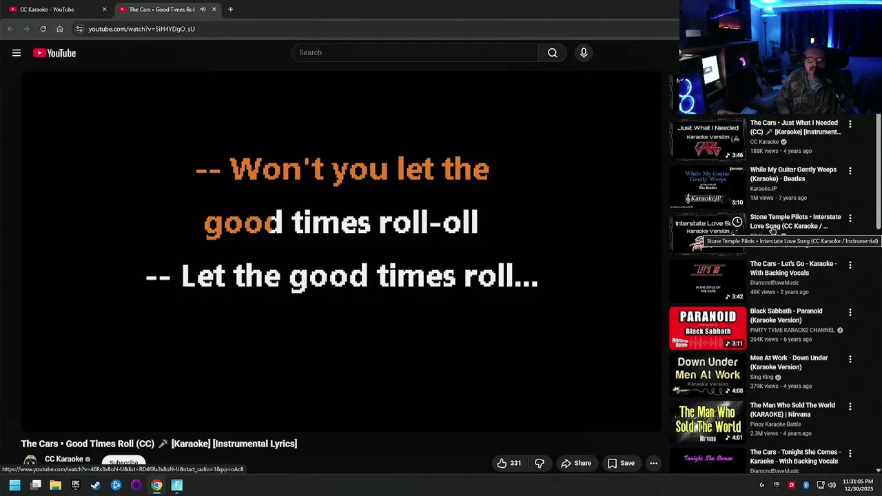Open menu for The Man Who Sold The World
This screenshot has height=496, width=882.
click(x=850, y=406)
